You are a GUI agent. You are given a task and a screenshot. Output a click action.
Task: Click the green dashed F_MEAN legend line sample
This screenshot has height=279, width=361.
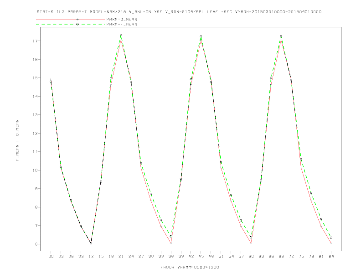71,24
